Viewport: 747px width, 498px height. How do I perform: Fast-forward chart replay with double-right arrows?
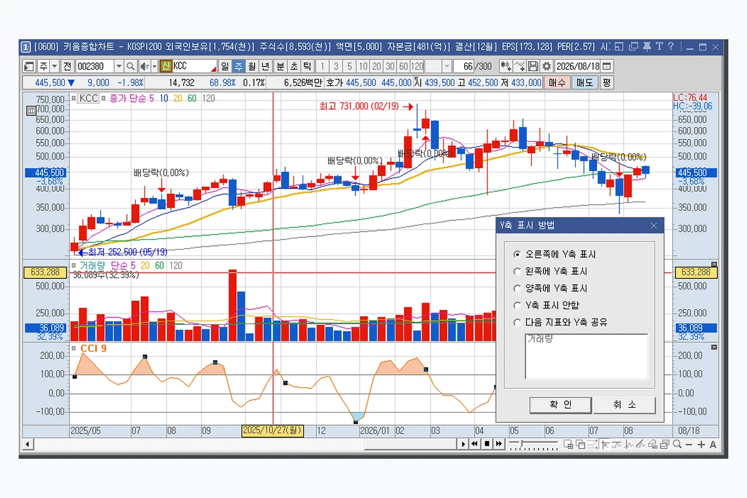pyautogui.click(x=499, y=444)
